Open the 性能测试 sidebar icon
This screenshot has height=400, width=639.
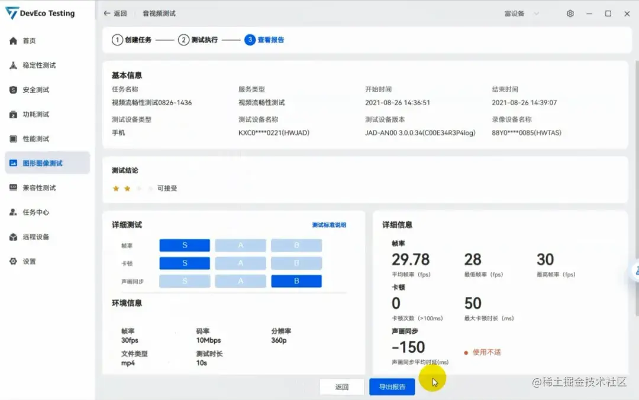[13, 139]
